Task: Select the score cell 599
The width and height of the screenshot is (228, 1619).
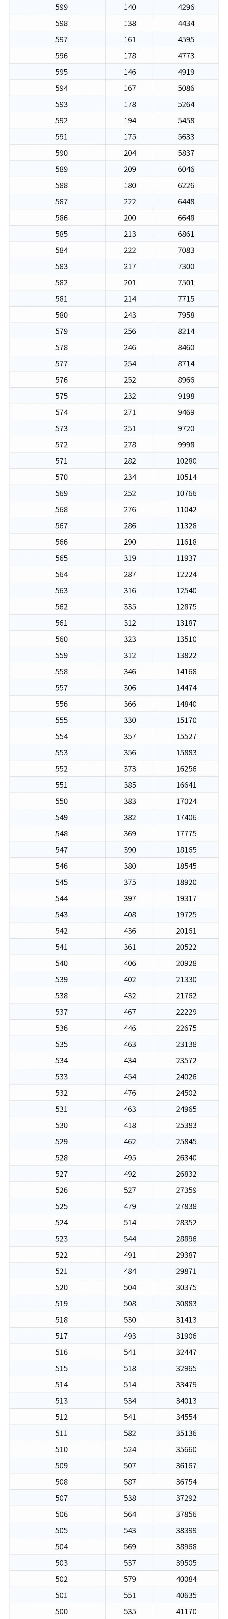Action: tap(61, 8)
